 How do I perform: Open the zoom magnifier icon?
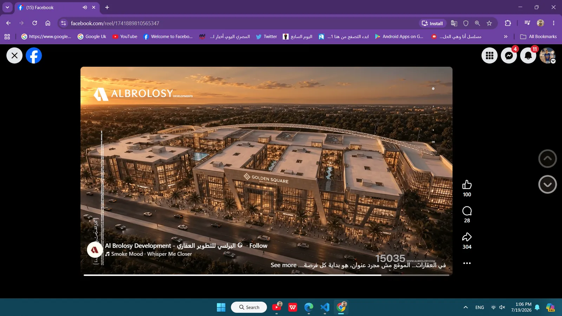click(x=477, y=23)
